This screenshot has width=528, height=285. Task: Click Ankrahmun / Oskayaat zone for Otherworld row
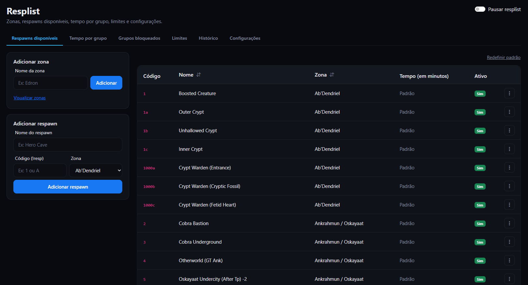pos(339,261)
